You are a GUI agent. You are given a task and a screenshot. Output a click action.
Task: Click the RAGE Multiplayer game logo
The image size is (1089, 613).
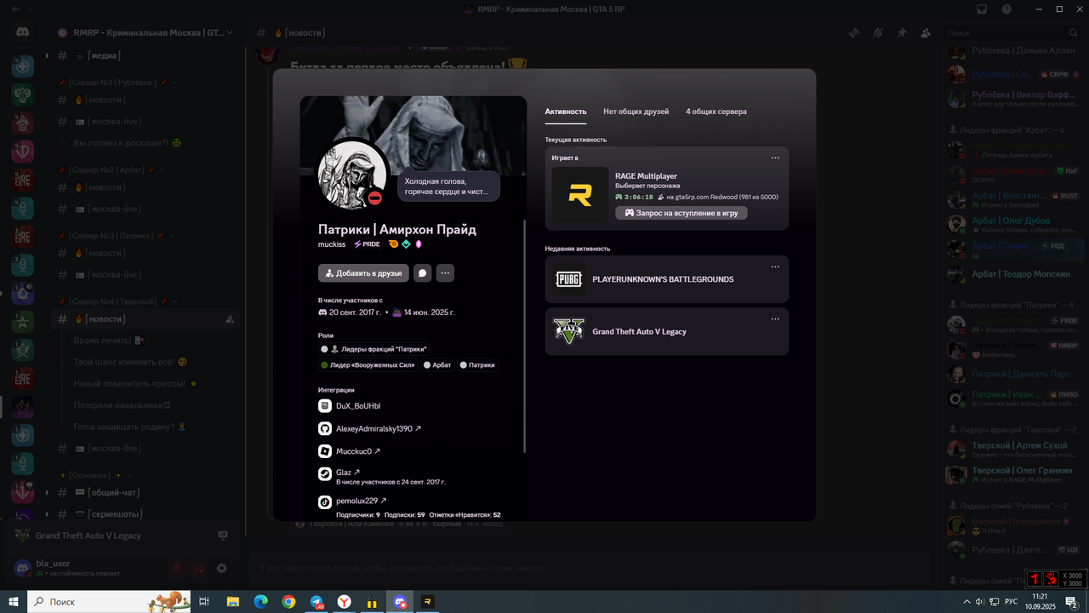pos(580,195)
